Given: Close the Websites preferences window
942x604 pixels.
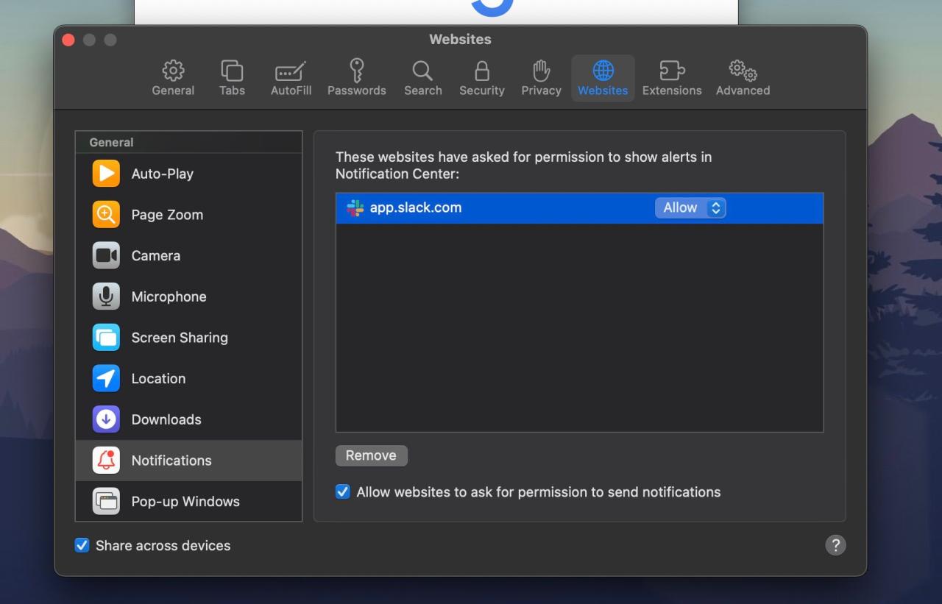Looking at the screenshot, I should (68, 40).
